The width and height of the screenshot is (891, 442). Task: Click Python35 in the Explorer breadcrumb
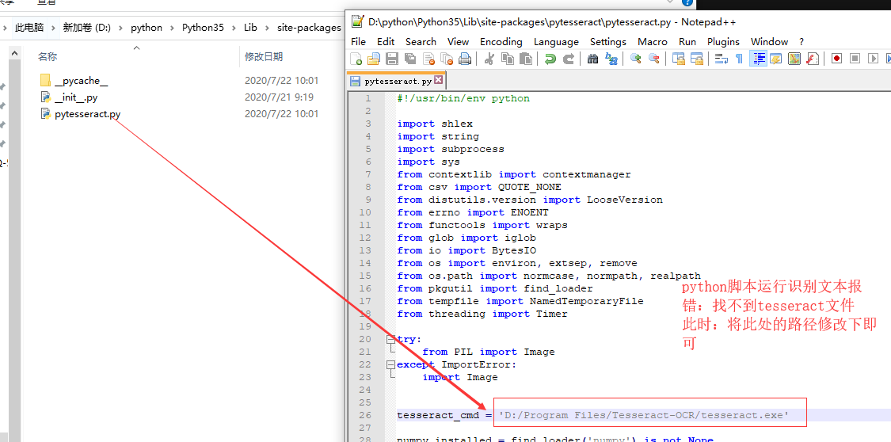[x=203, y=28]
